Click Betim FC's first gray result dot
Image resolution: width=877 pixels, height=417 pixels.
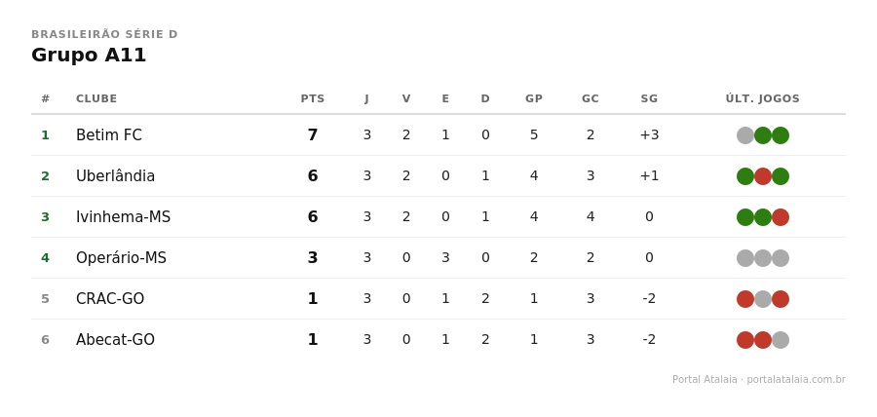tap(745, 135)
